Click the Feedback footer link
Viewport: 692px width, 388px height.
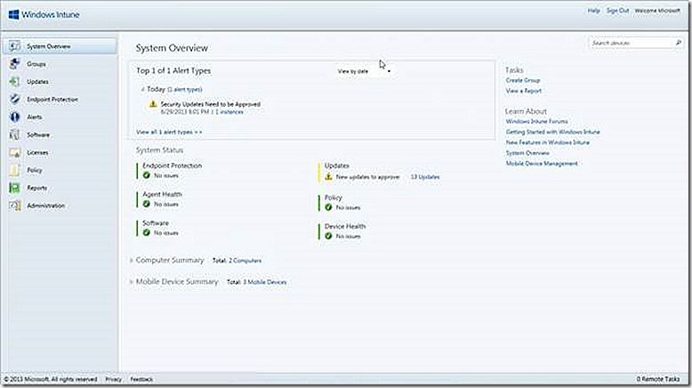(141, 379)
